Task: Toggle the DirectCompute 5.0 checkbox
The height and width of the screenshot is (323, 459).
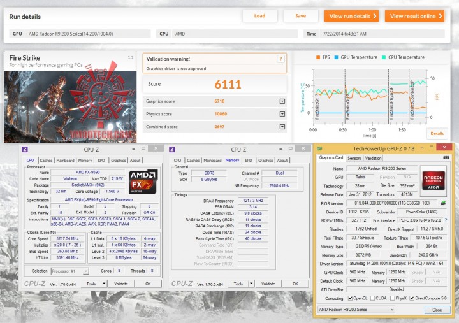Action: (x=412, y=298)
